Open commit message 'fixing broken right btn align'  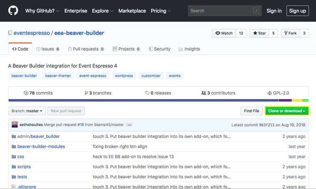120,147
